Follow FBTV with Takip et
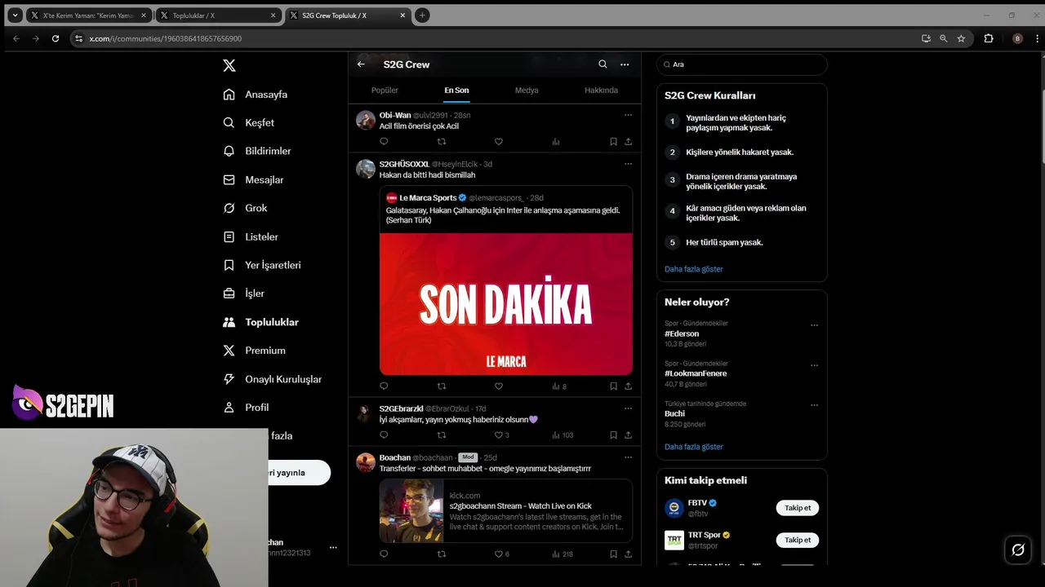 pyautogui.click(x=798, y=508)
